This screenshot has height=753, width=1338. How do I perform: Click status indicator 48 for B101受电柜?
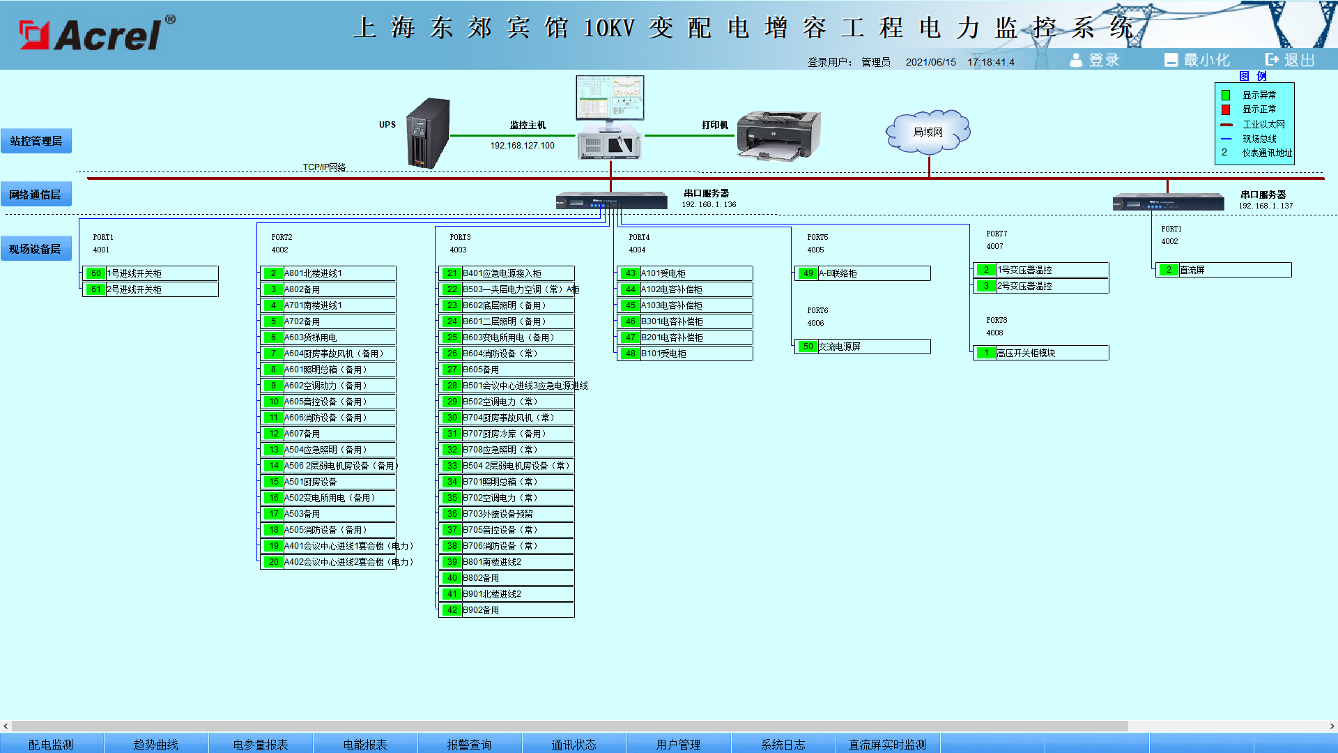[x=630, y=353]
